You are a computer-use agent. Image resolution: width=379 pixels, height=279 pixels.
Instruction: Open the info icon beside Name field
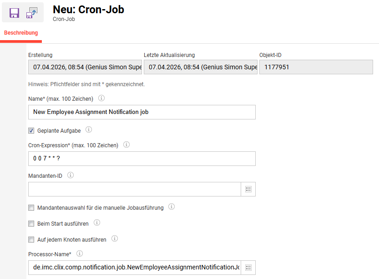(101, 98)
